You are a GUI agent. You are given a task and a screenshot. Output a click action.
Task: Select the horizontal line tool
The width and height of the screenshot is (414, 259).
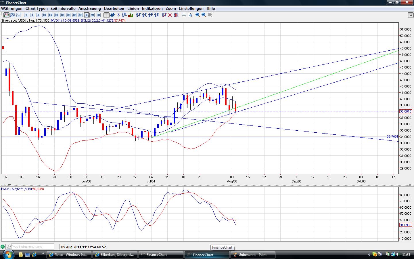pyautogui.click(x=150, y=15)
